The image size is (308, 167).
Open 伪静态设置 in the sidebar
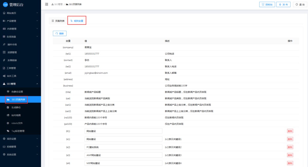click(19, 92)
